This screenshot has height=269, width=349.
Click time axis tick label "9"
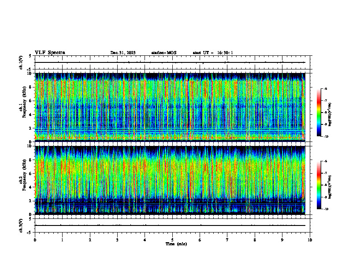pos(282,240)
